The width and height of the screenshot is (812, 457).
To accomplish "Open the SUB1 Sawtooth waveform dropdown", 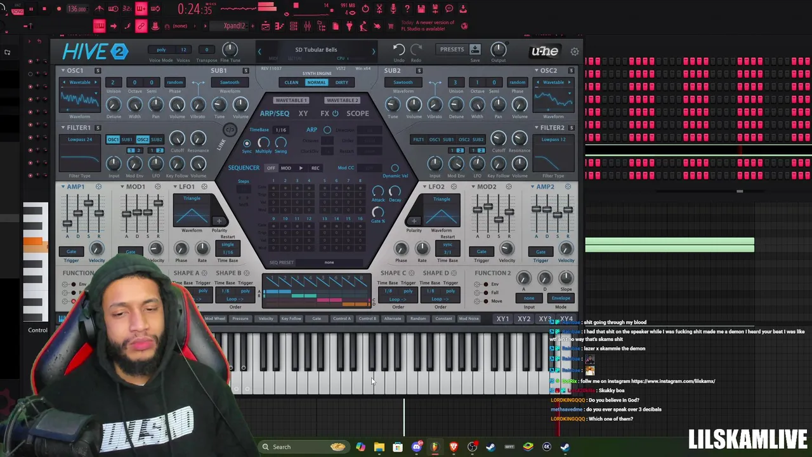I will point(230,83).
